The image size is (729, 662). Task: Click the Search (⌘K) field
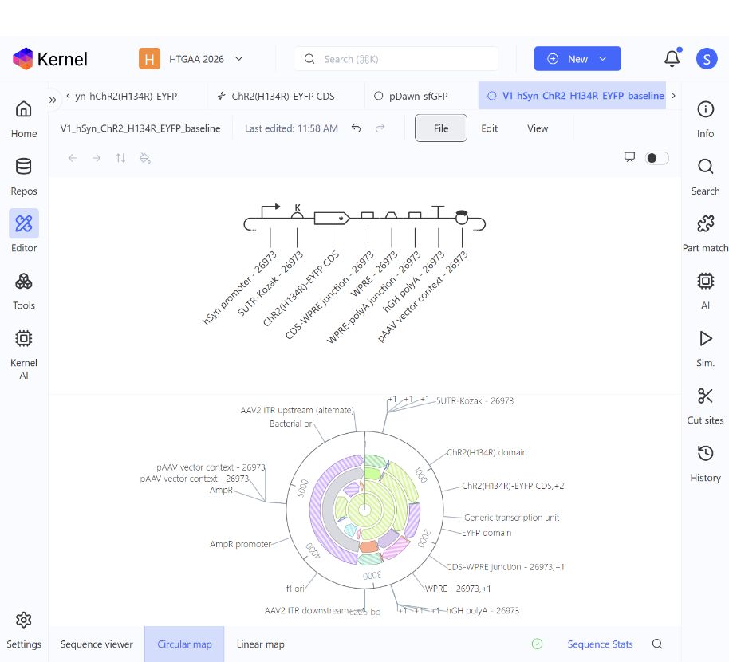396,59
